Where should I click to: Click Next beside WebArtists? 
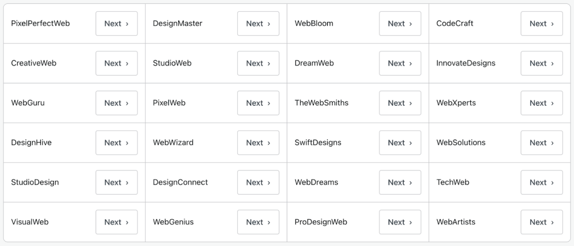(541, 222)
